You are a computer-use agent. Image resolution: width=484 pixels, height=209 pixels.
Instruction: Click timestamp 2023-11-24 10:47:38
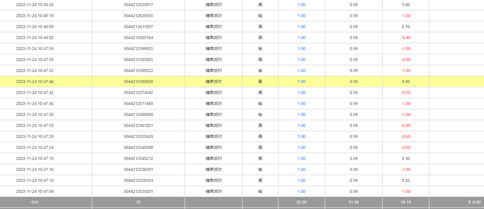(x=35, y=114)
